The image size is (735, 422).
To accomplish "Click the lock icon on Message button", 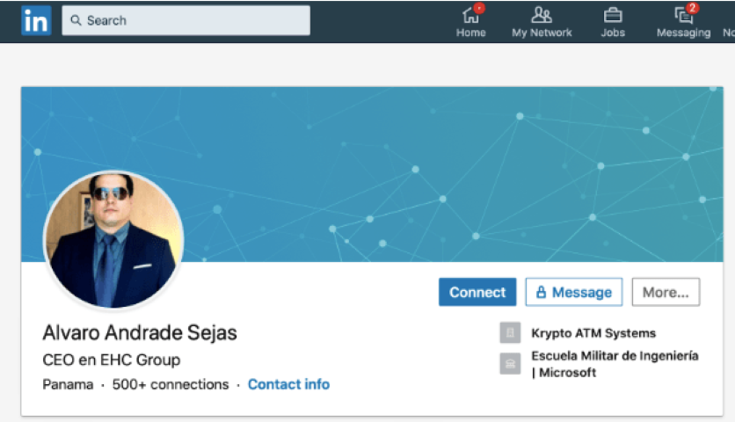I will coord(541,292).
